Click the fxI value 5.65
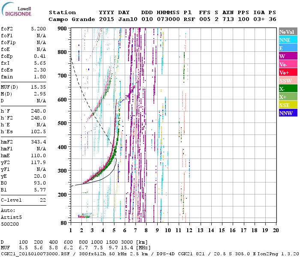This screenshot has width=300, height=257. point(40,63)
